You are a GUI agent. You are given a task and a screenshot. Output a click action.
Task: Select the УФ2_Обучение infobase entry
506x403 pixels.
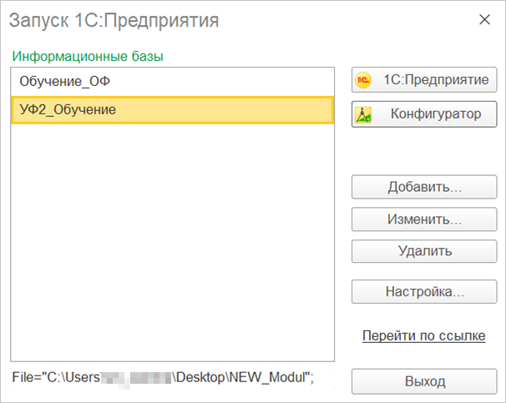[68, 109]
